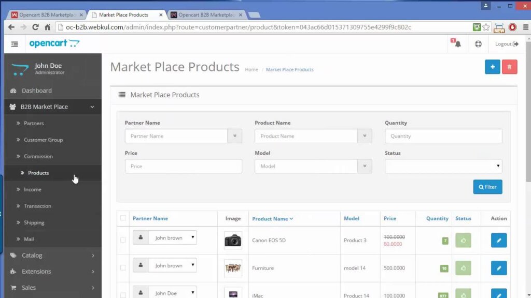Image resolution: width=531 pixels, height=298 pixels.
Task: Click the Logout link
Action: (x=506, y=44)
